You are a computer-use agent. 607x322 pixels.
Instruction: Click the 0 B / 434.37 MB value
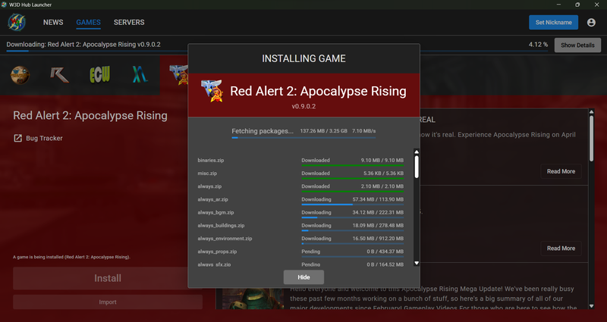tap(385, 252)
